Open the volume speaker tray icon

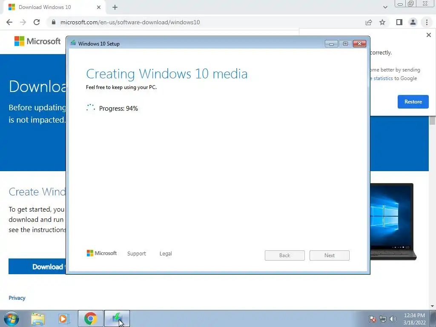(393, 319)
